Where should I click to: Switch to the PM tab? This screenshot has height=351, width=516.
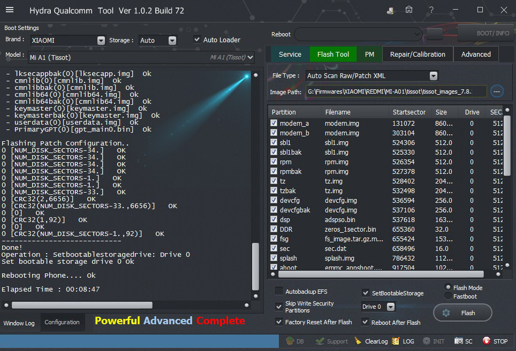pyautogui.click(x=369, y=54)
